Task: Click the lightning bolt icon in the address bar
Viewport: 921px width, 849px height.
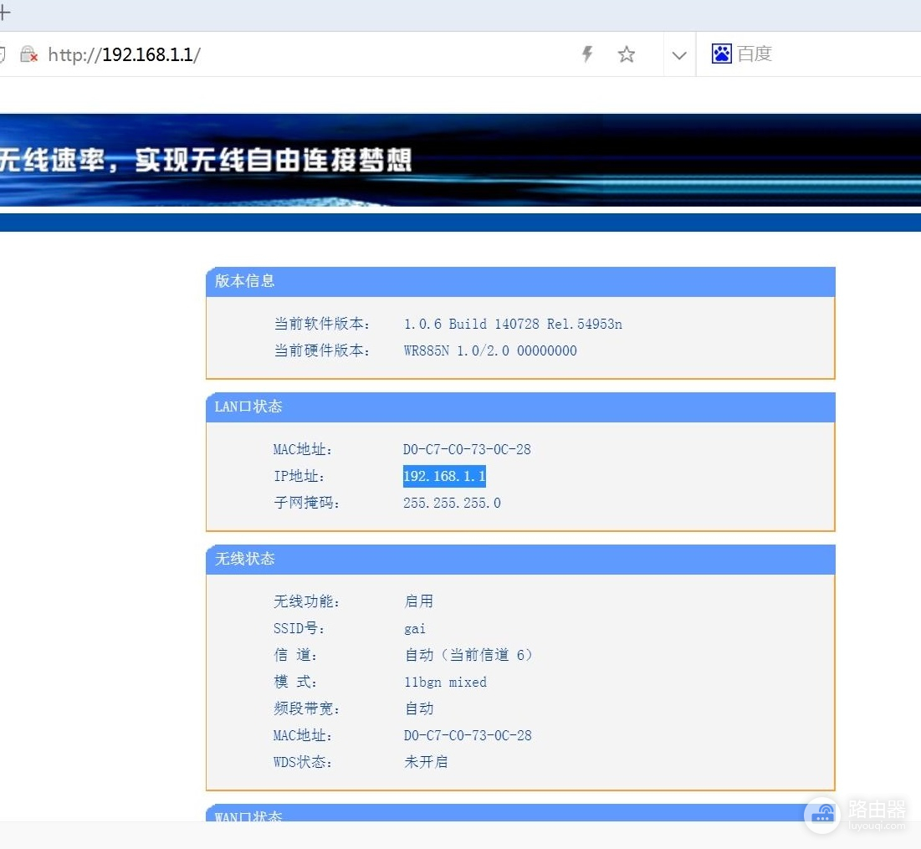Action: tap(586, 54)
